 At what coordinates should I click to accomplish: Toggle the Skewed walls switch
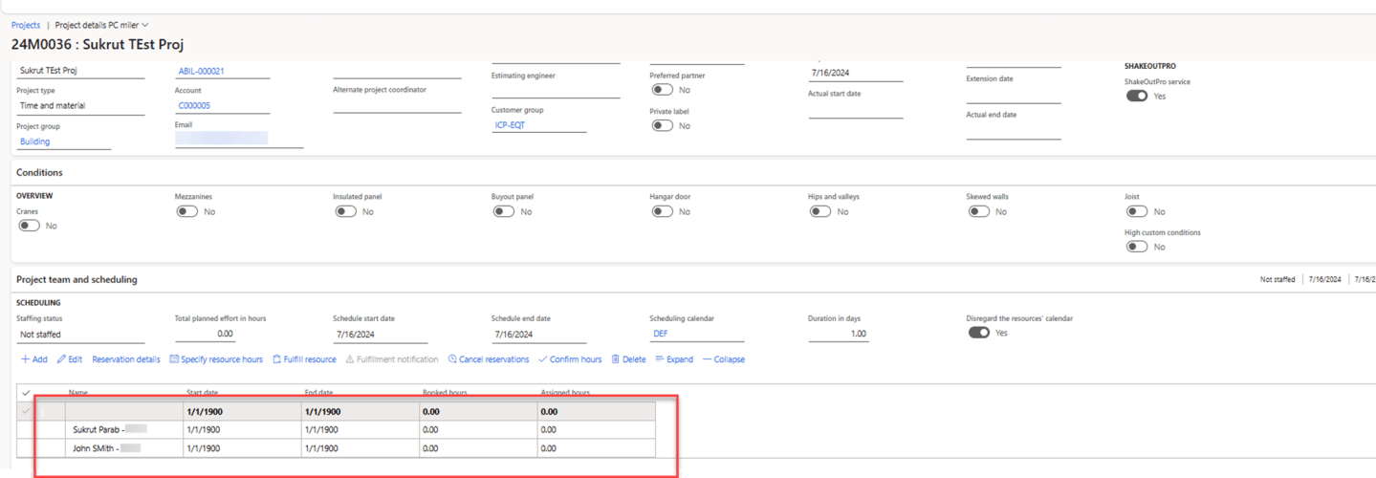coord(978,211)
